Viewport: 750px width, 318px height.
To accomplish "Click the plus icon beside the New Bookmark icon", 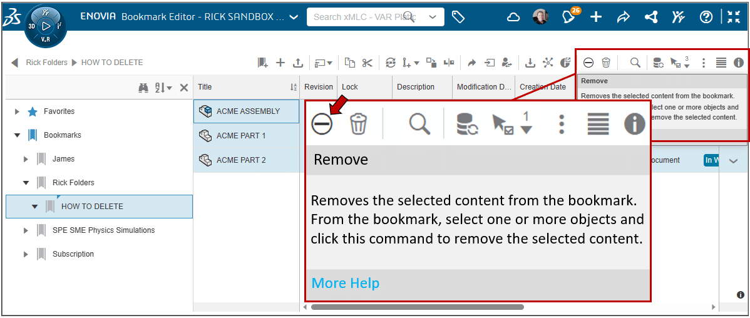I will pos(280,62).
